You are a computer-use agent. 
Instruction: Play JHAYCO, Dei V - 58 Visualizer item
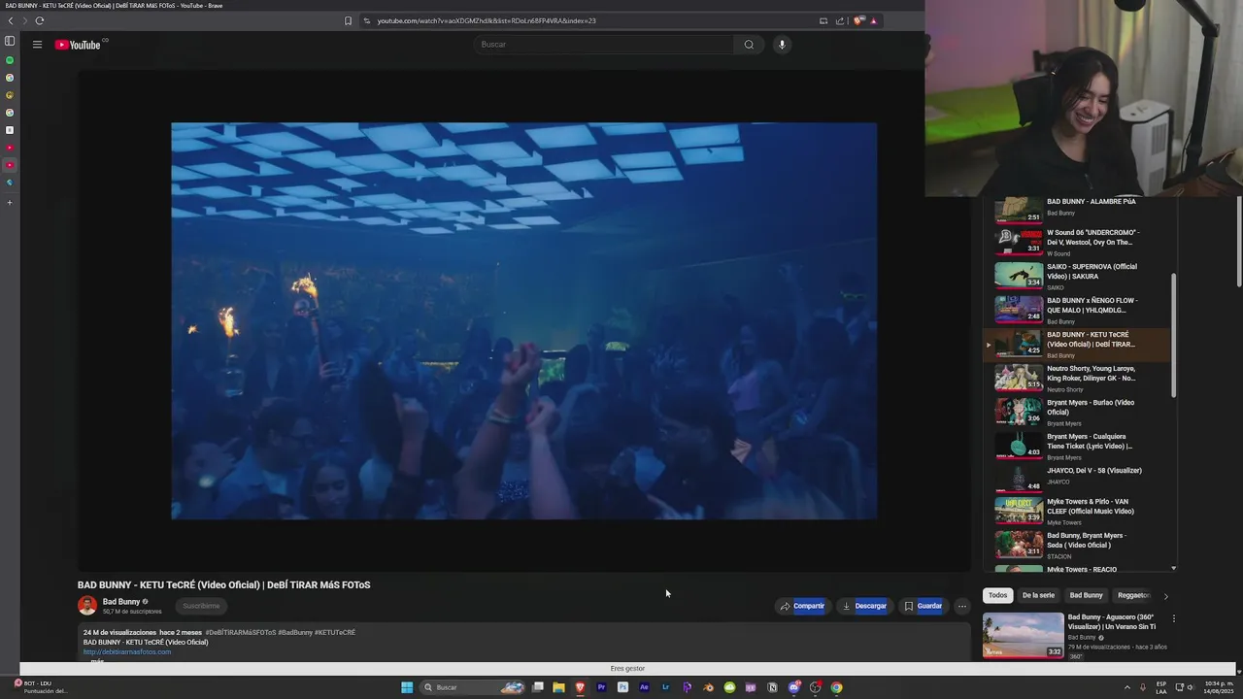(x=1078, y=478)
